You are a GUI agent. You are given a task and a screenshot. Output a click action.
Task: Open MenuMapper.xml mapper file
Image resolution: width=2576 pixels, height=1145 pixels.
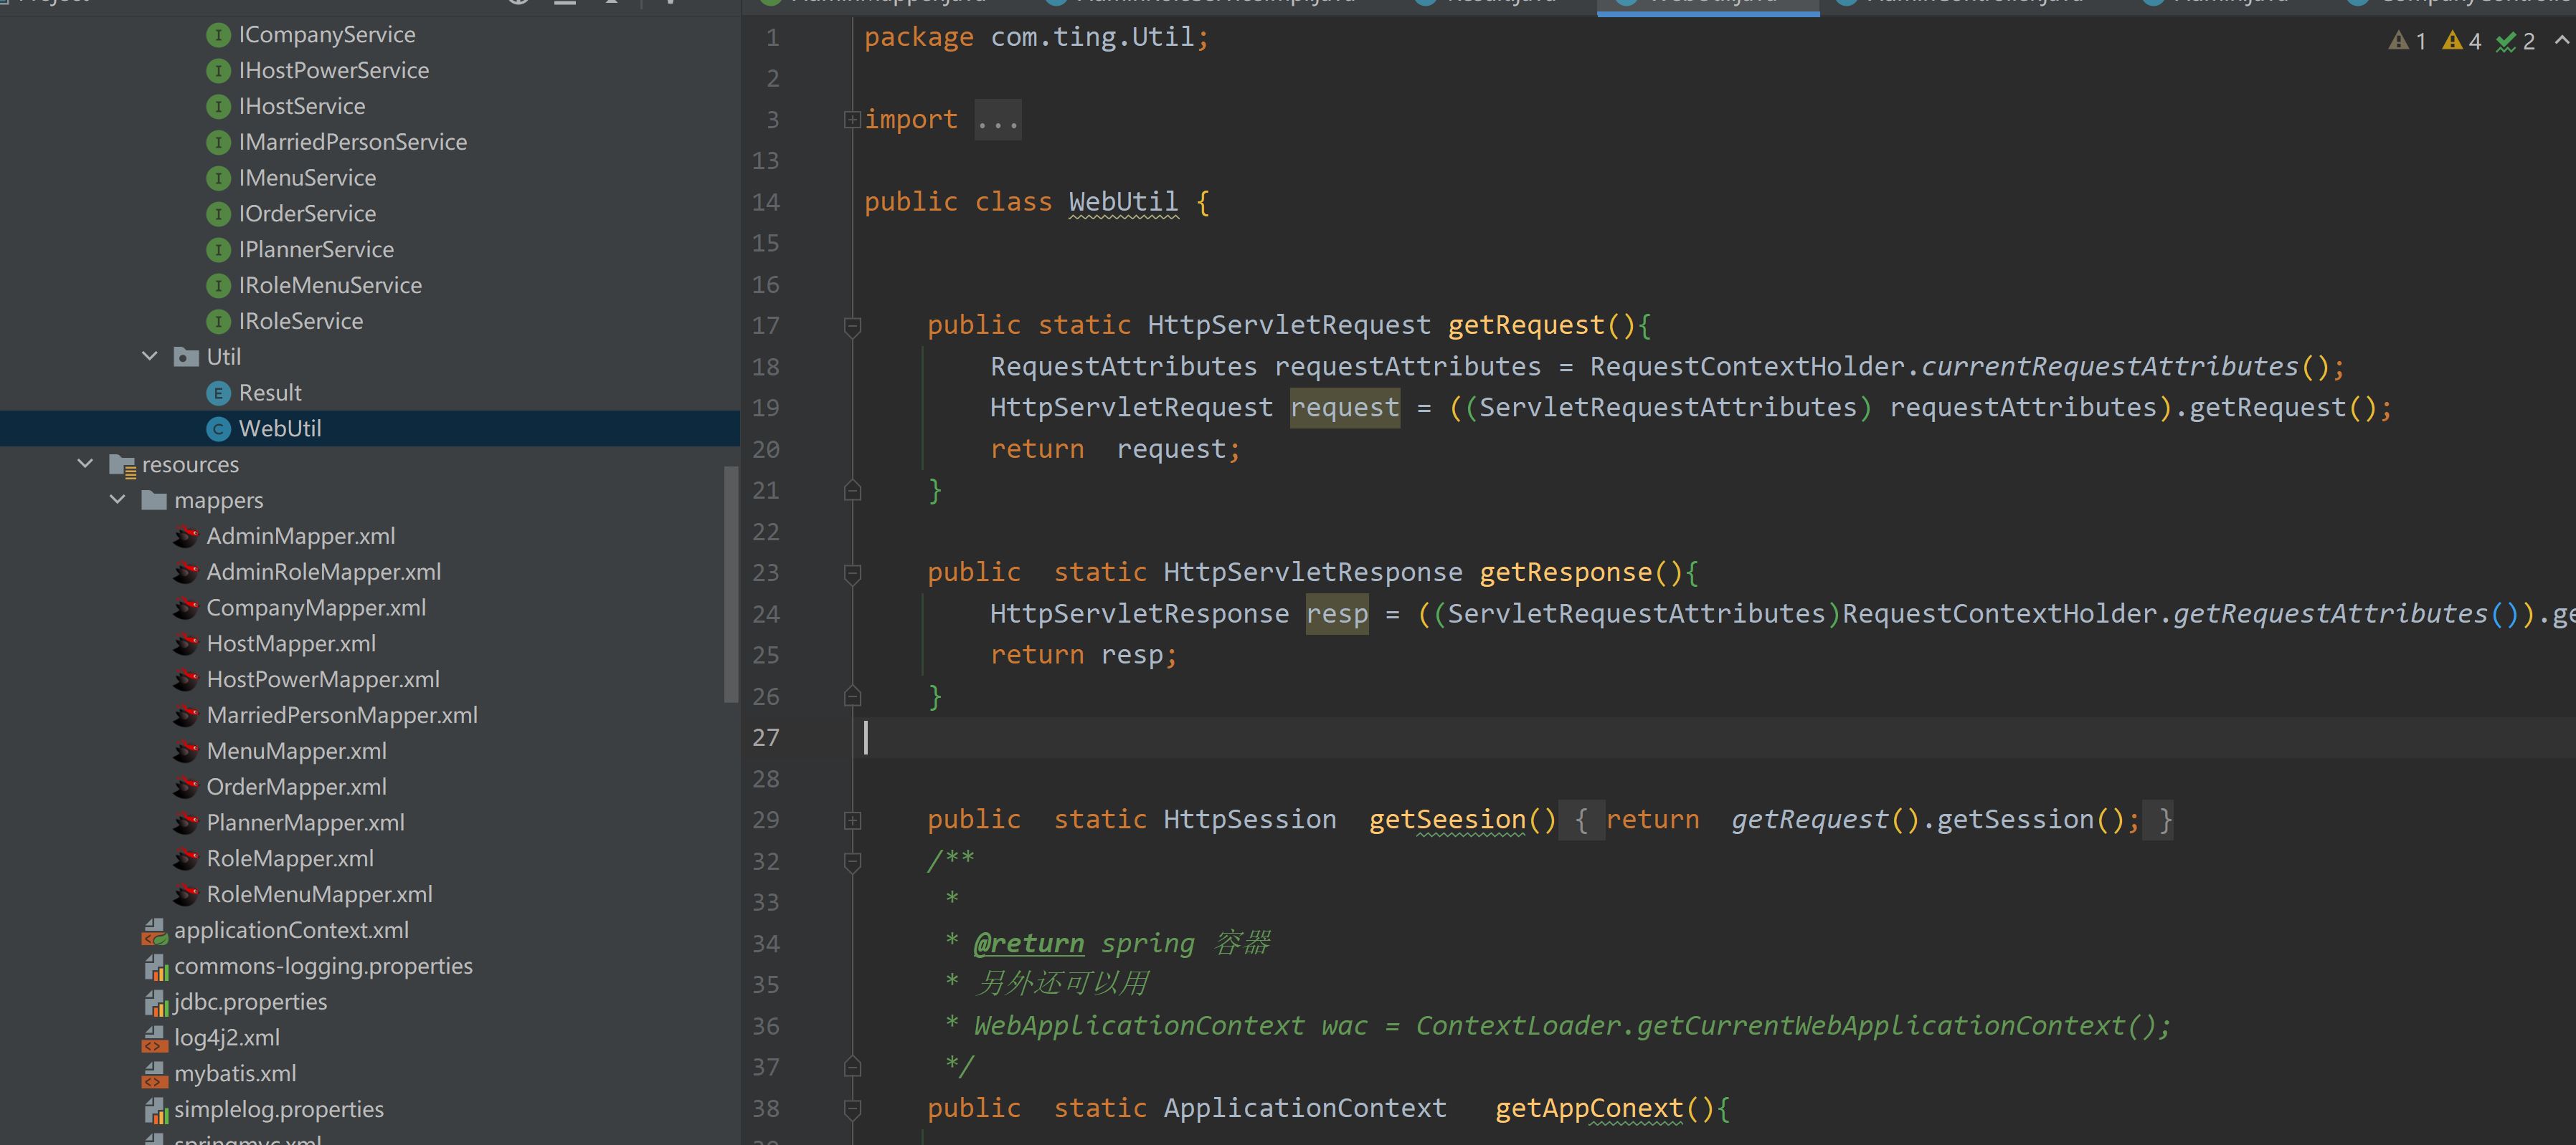tap(296, 752)
